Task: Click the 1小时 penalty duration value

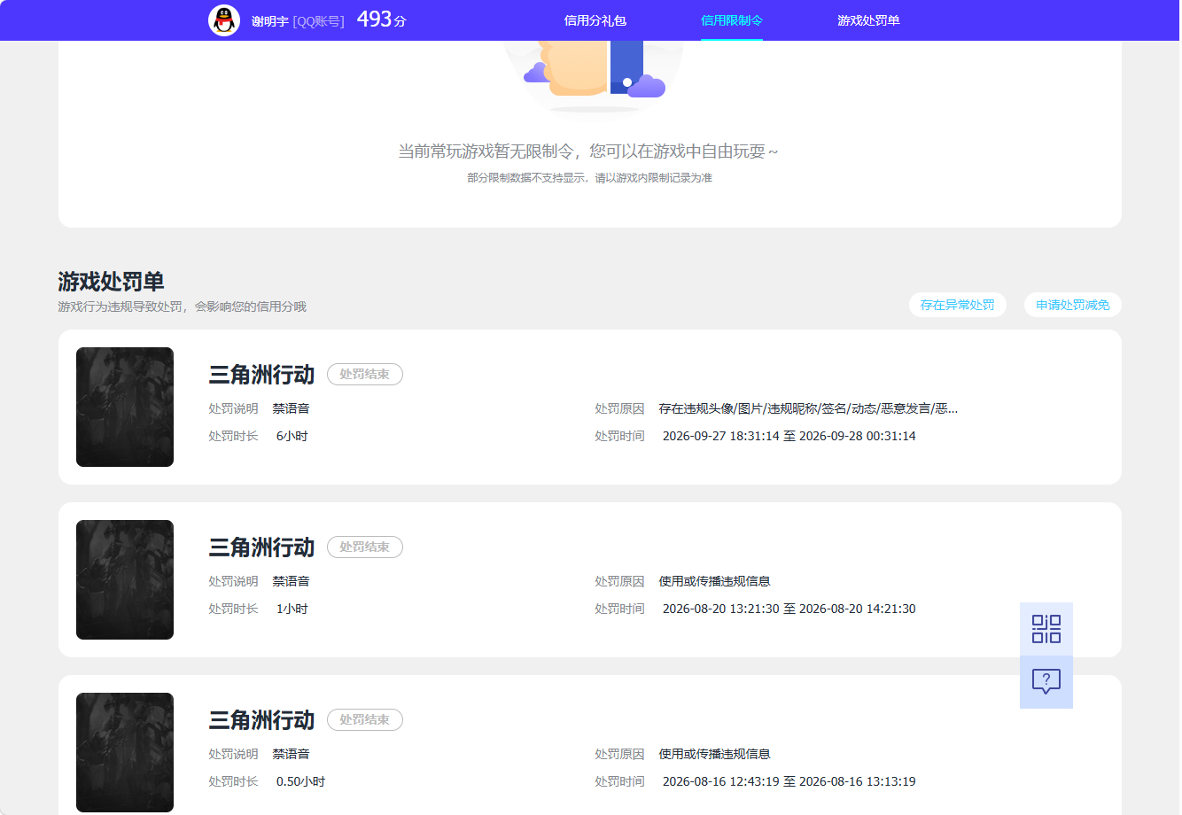Action: [x=292, y=609]
